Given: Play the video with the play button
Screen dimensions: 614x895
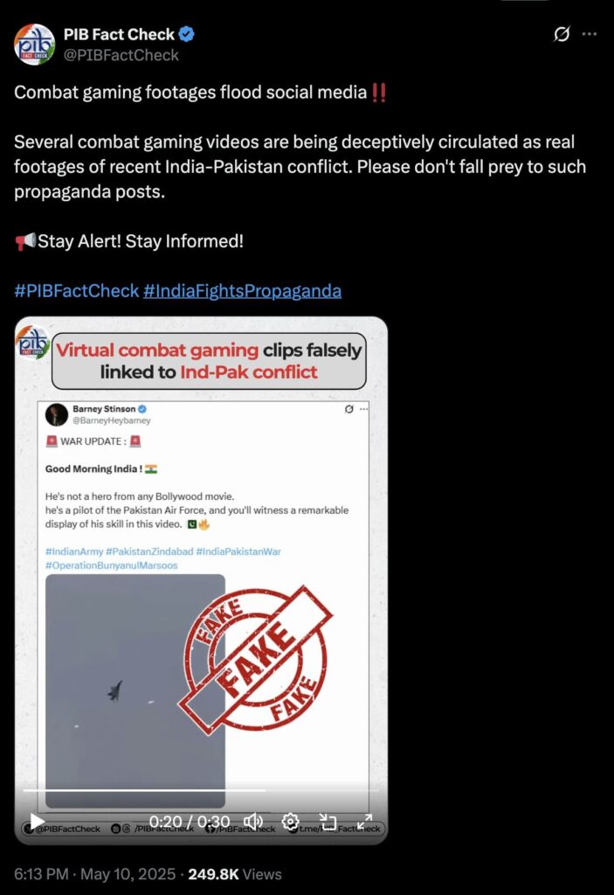Looking at the screenshot, I should (x=37, y=822).
